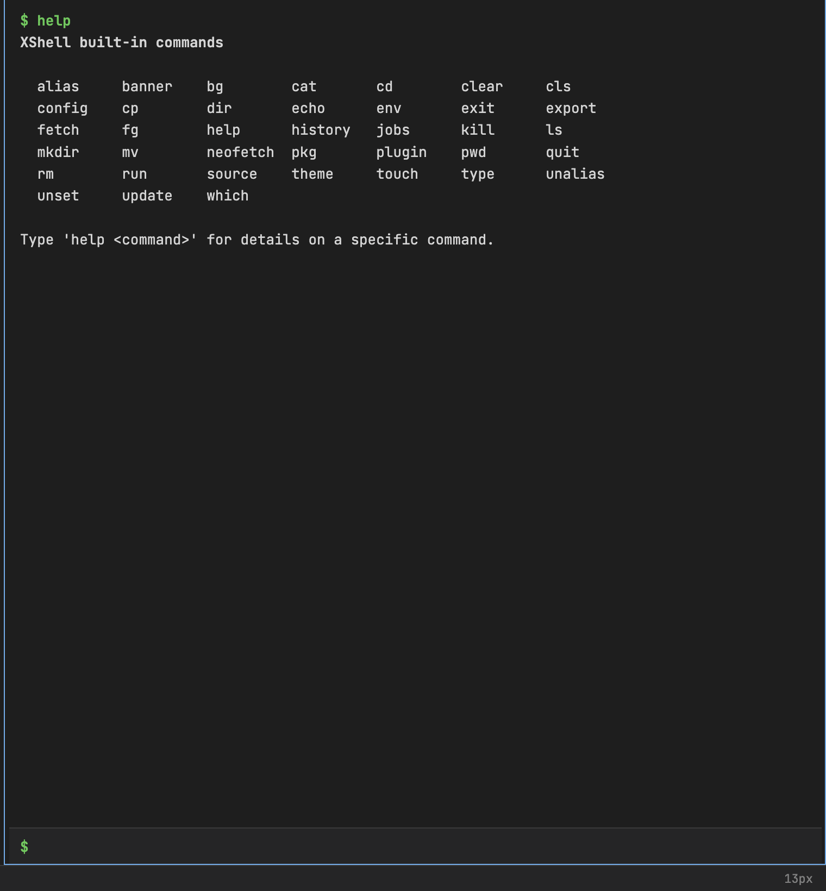Click the 'fg' command name

pyautogui.click(x=130, y=130)
